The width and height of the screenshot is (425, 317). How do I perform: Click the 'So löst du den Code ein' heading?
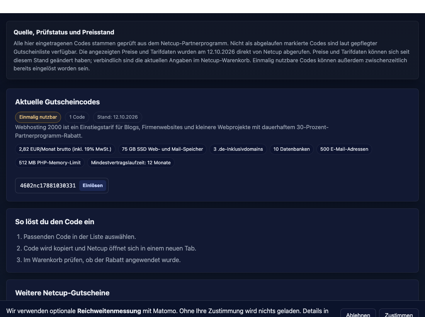pyautogui.click(x=55, y=222)
